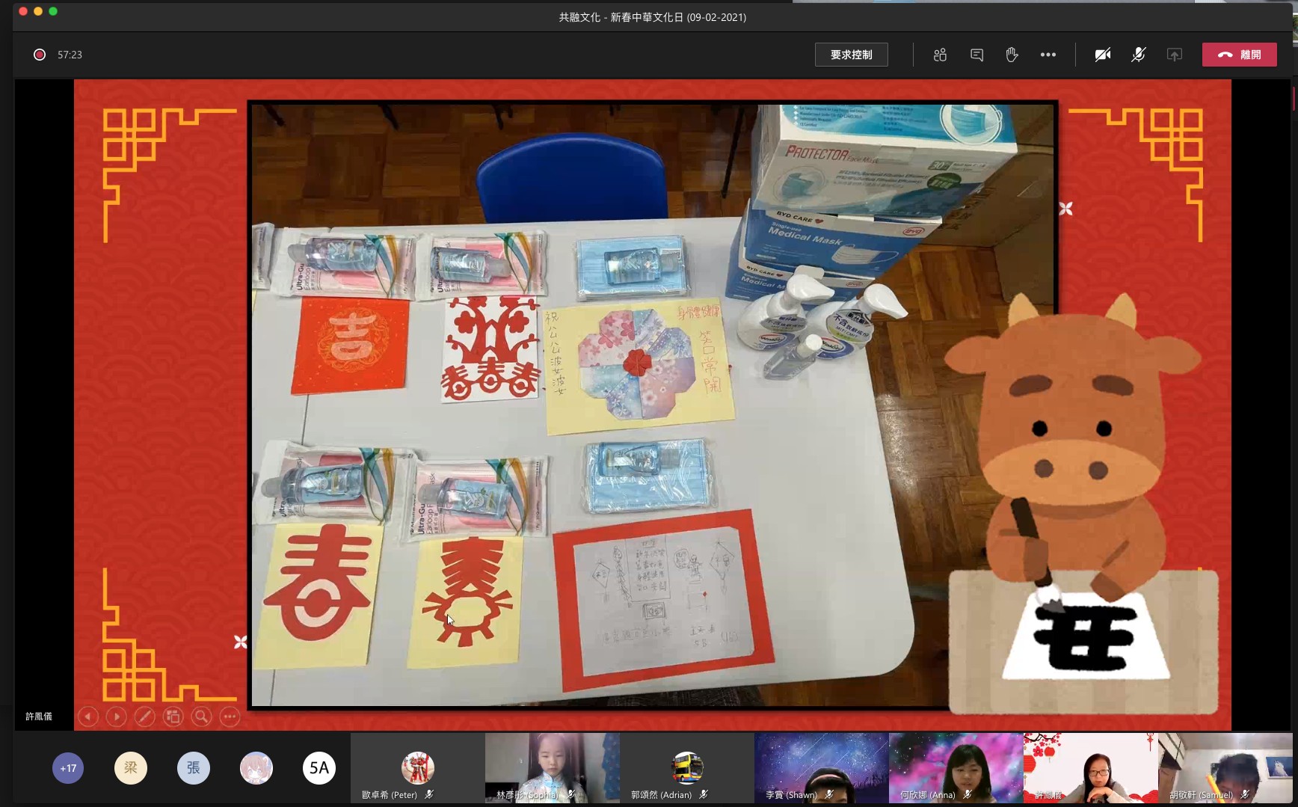This screenshot has width=1298, height=807.
Task: Open the meeting chat icon
Action: tap(976, 55)
